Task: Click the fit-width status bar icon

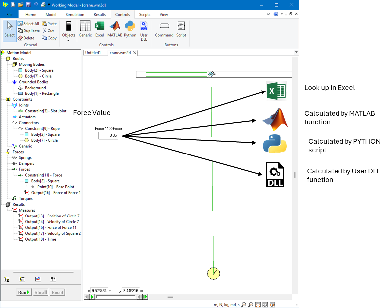Action: pos(265,305)
